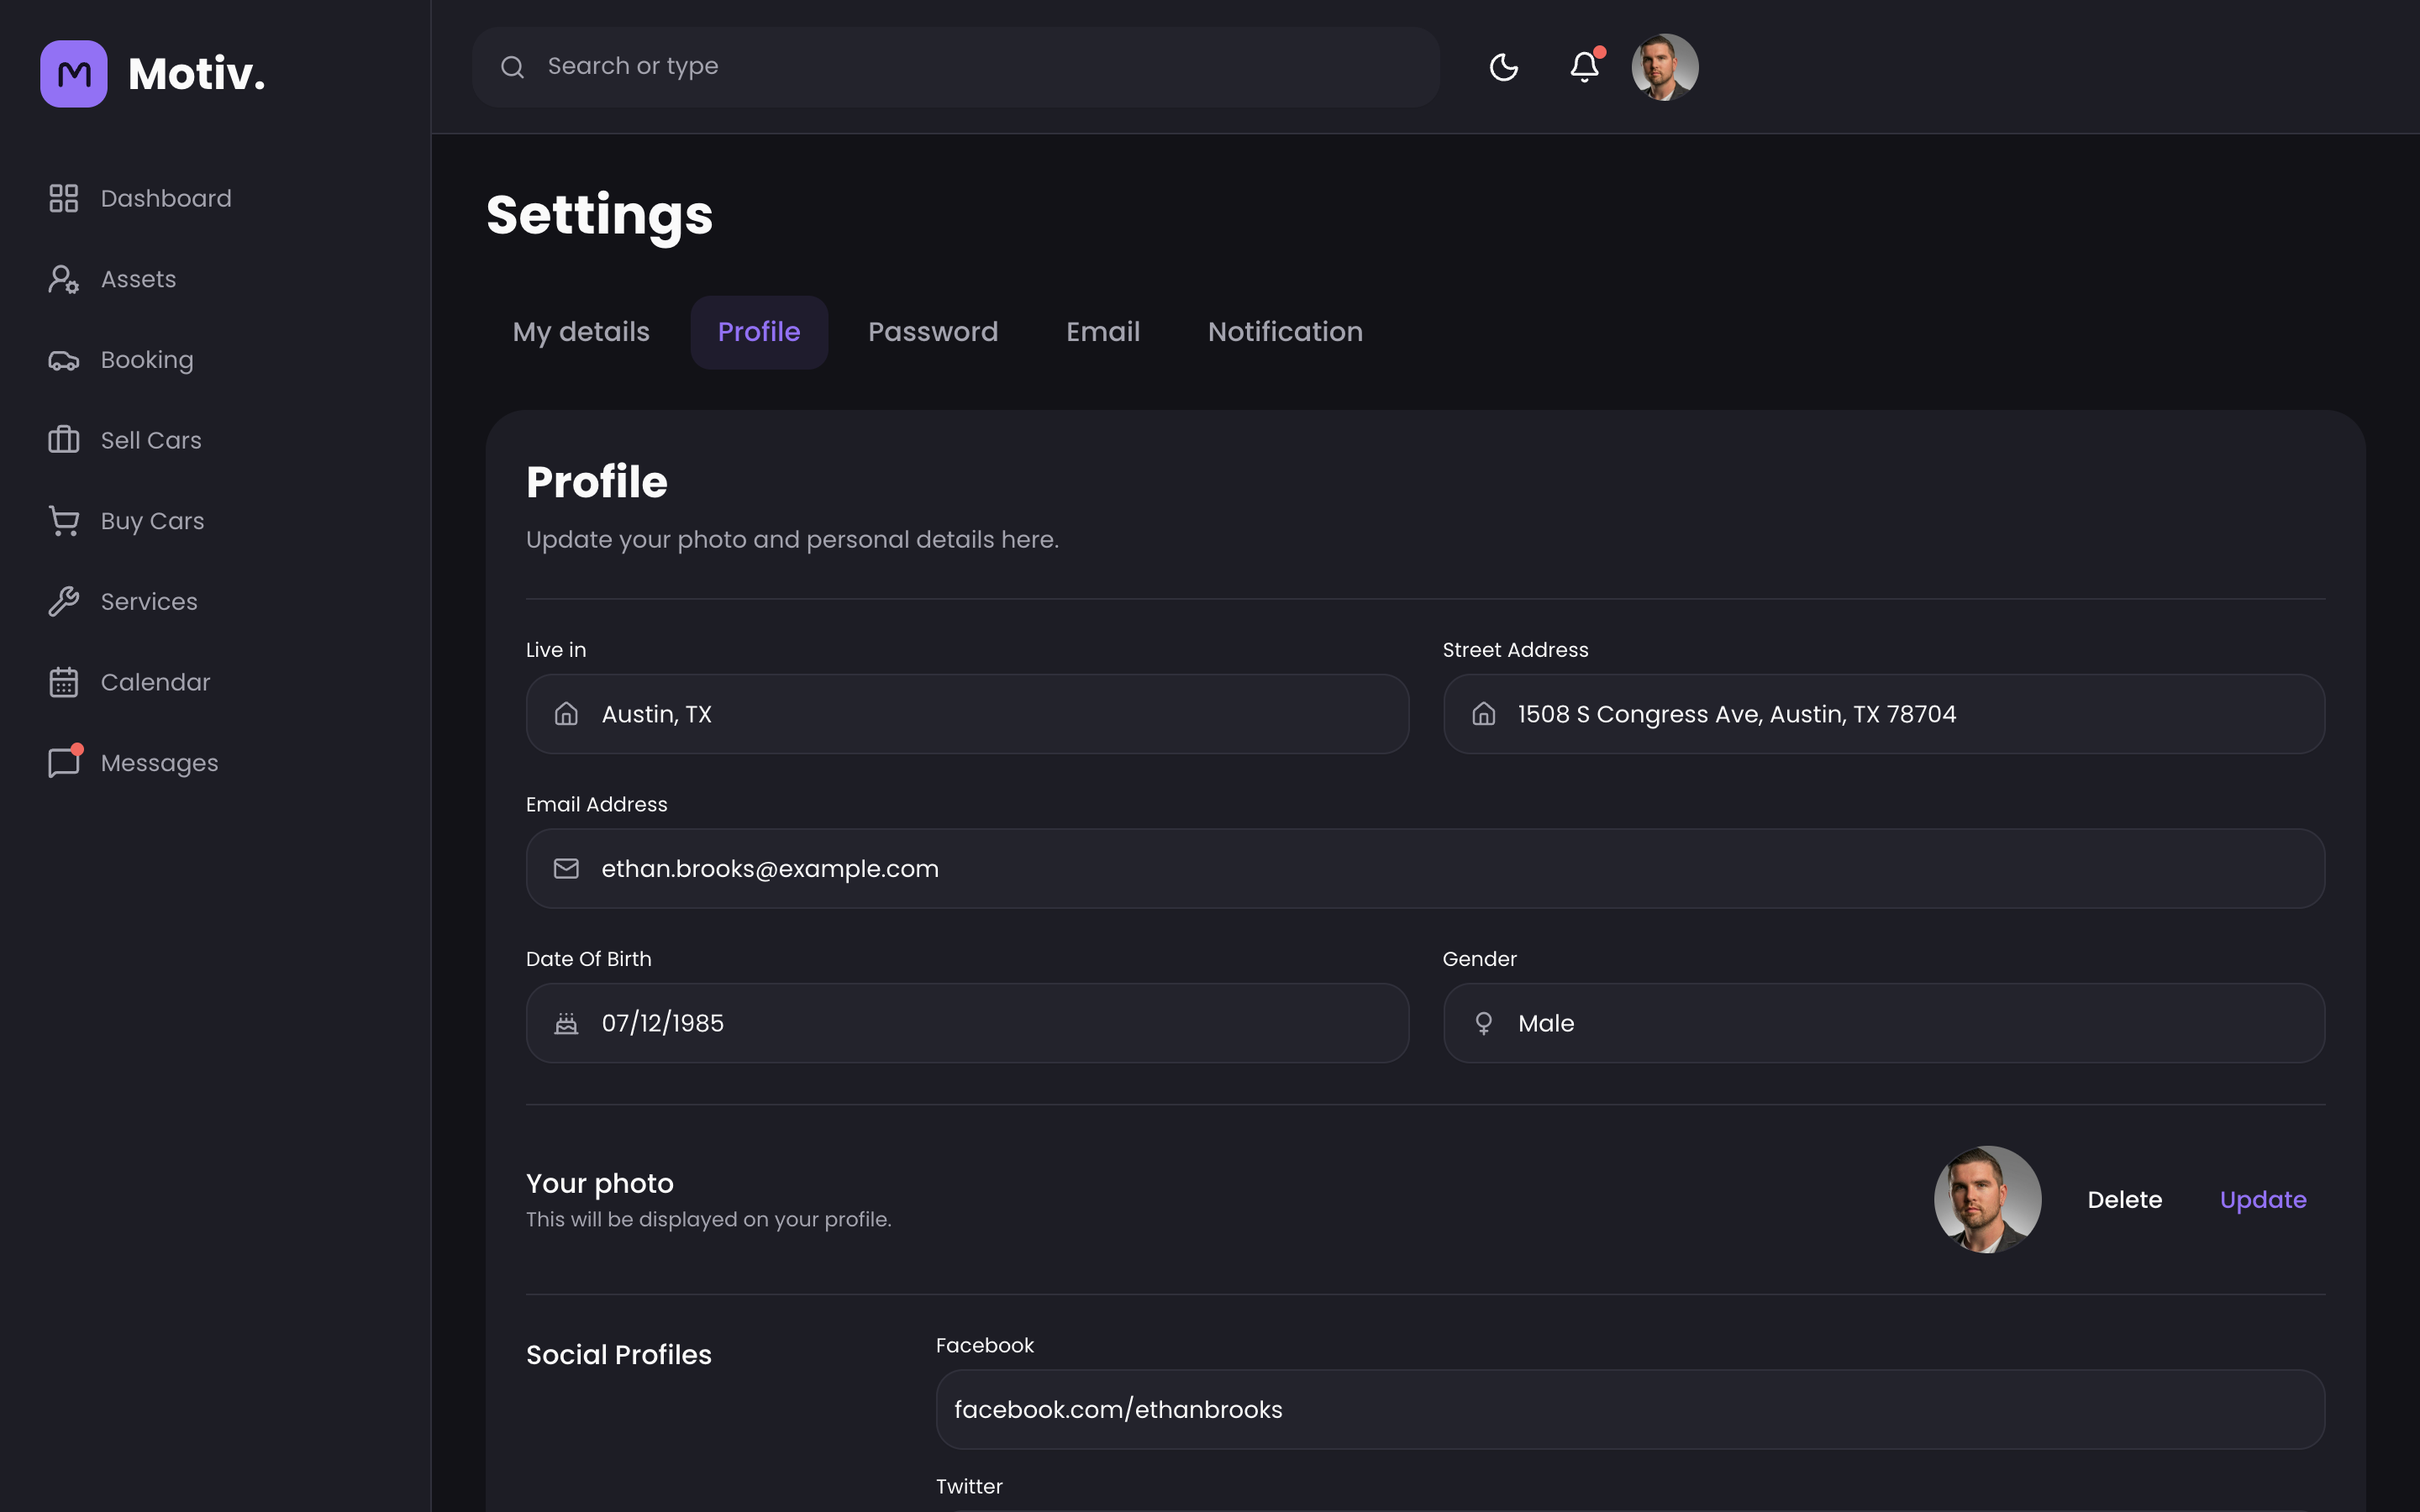The image size is (2420, 1512).
Task: Click the home icon in Live in field
Action: coord(567,714)
